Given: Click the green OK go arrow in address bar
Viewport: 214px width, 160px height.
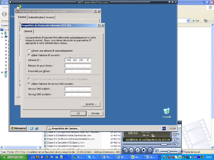Looking at the screenshot, I should click(x=193, y=21).
